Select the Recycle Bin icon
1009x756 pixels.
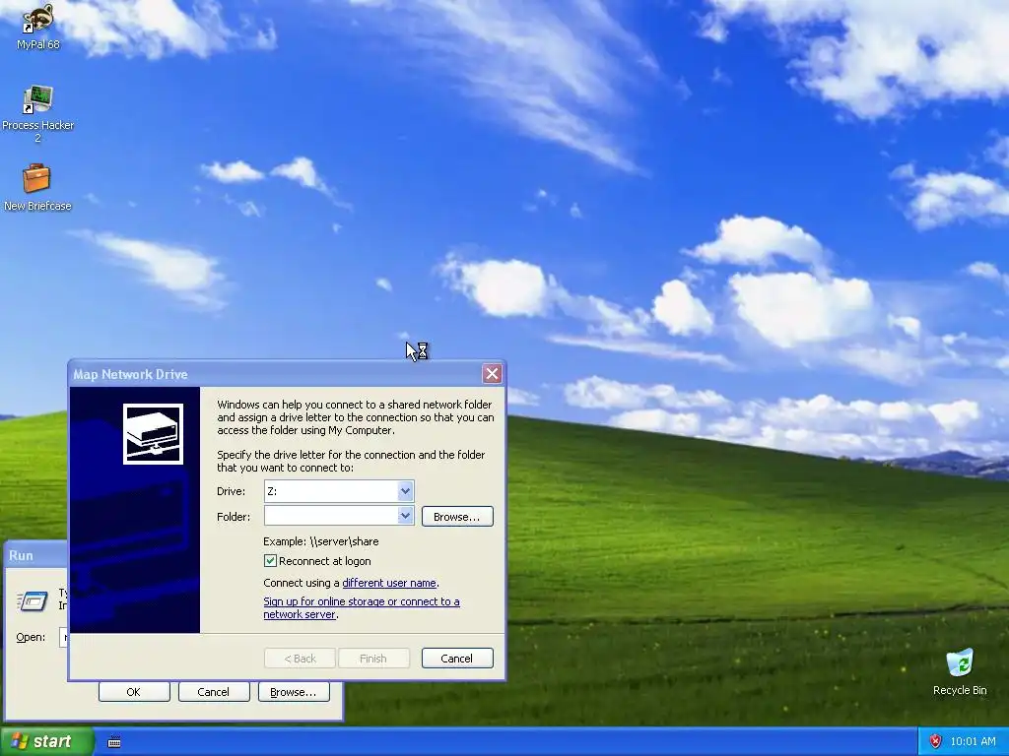[x=960, y=671]
